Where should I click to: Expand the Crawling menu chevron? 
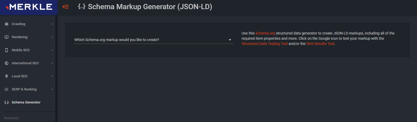(x=52, y=24)
